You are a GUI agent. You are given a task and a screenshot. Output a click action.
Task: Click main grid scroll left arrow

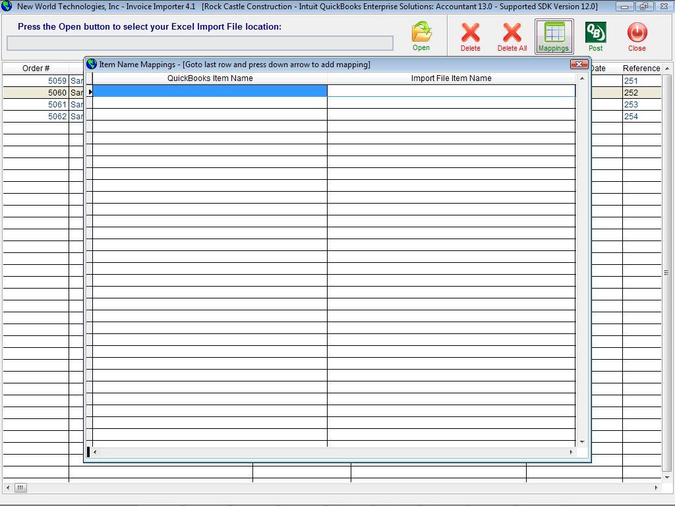tap(8, 488)
